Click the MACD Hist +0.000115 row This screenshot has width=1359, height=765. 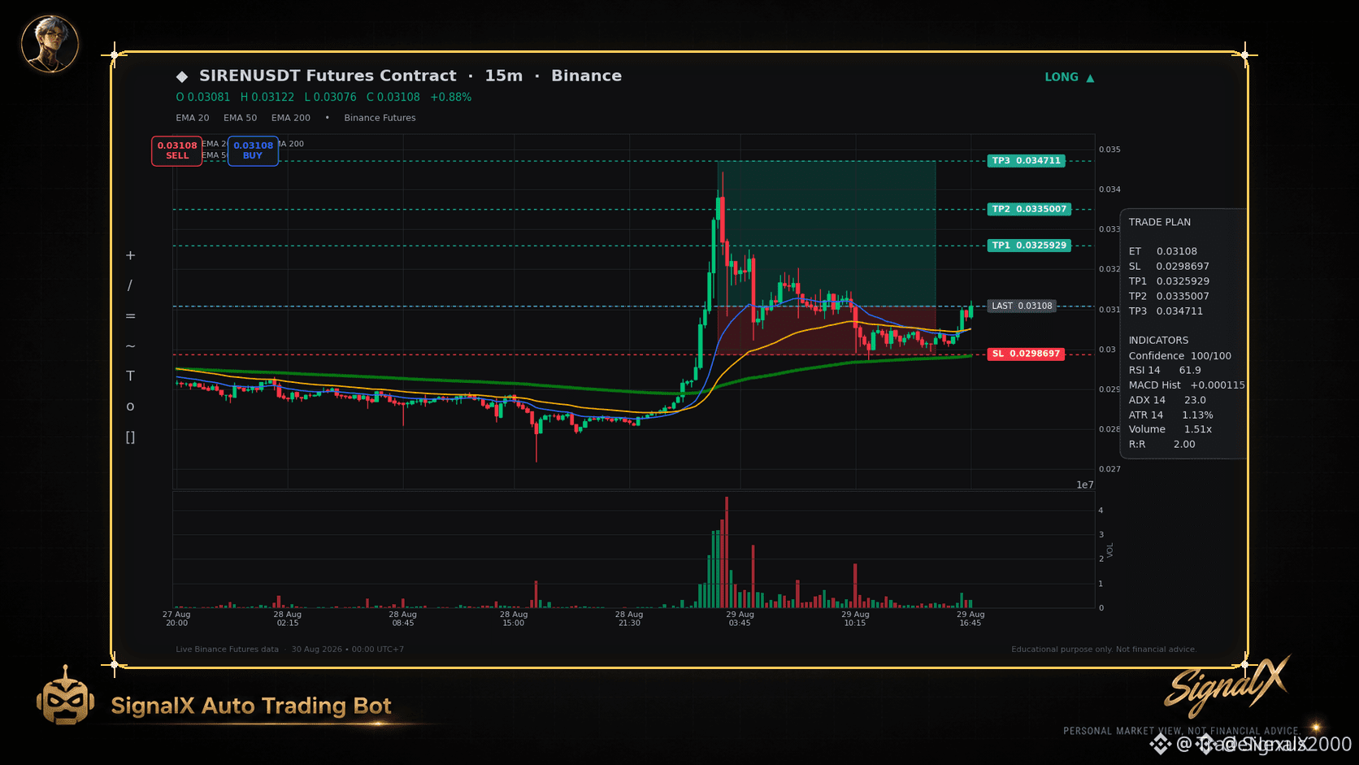[x=1186, y=385]
